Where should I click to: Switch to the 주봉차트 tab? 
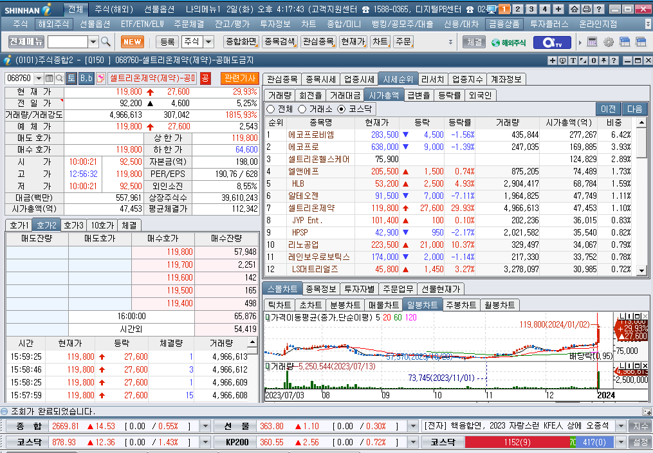pyautogui.click(x=461, y=305)
